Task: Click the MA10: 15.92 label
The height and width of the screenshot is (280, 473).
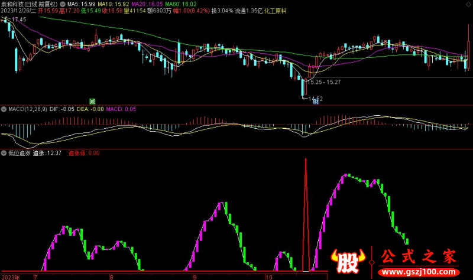Action: 114,4
